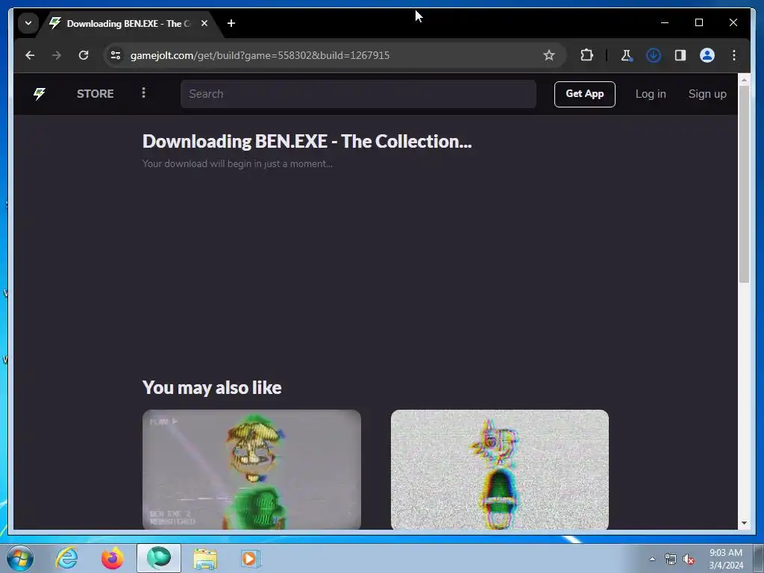Screen dimensions: 764x573
Task: Maximize the browser window
Action: [698, 22]
